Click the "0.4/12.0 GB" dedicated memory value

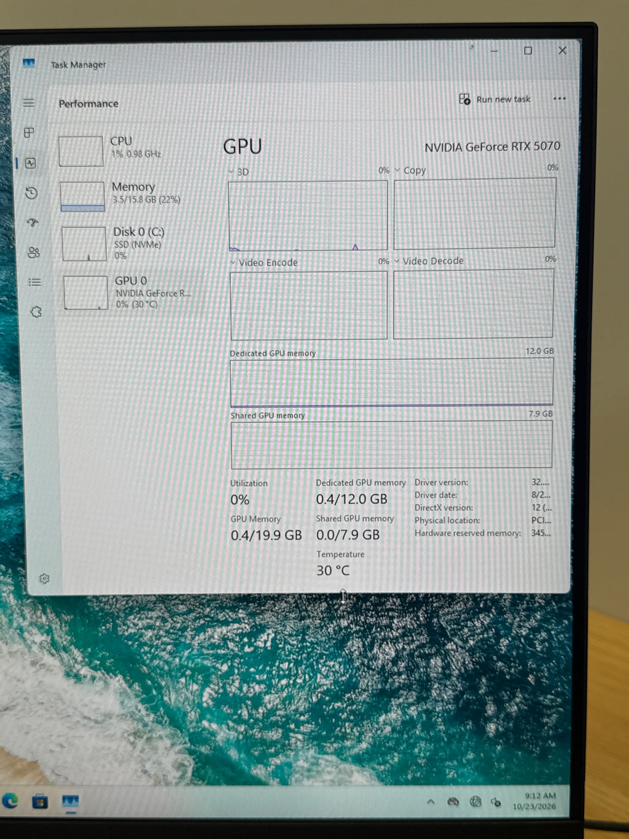(x=351, y=499)
